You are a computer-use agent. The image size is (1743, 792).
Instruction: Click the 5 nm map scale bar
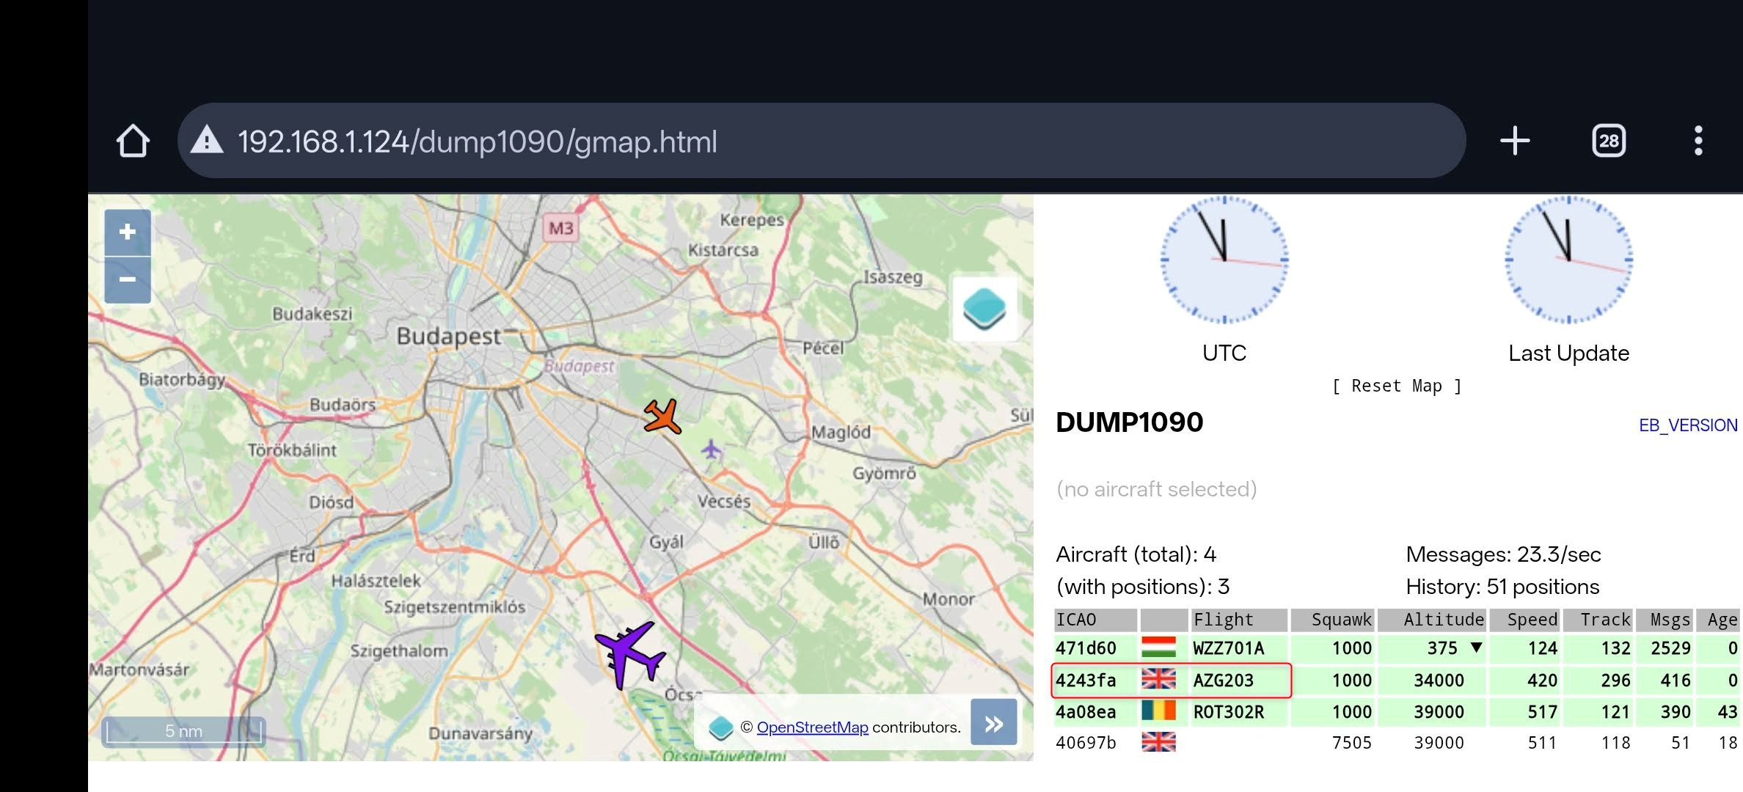pyautogui.click(x=183, y=731)
